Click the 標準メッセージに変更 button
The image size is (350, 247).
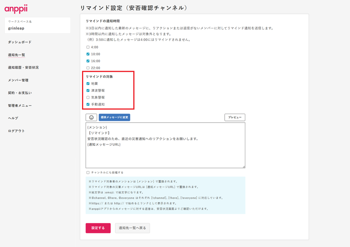click(114, 118)
